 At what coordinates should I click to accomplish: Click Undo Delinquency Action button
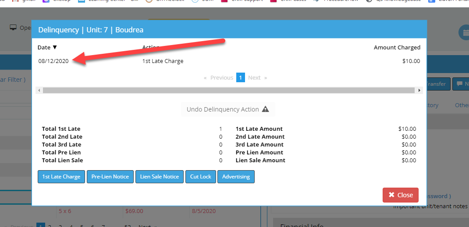pos(228,109)
